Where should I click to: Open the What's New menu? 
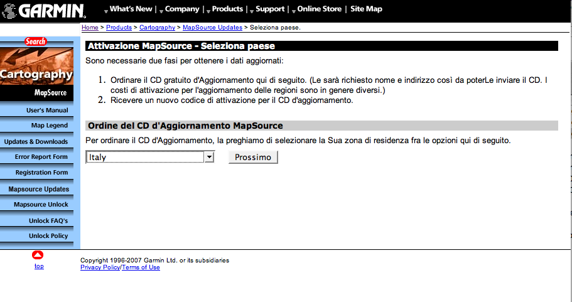(131, 9)
